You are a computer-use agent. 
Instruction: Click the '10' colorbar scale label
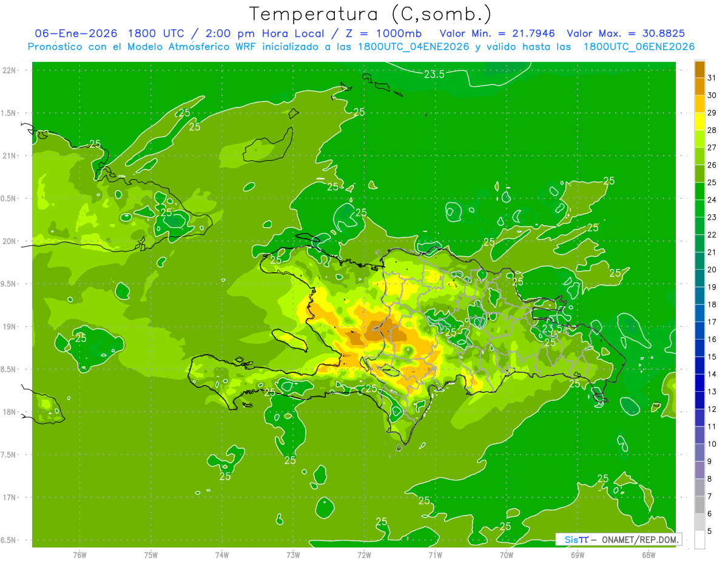tap(712, 444)
